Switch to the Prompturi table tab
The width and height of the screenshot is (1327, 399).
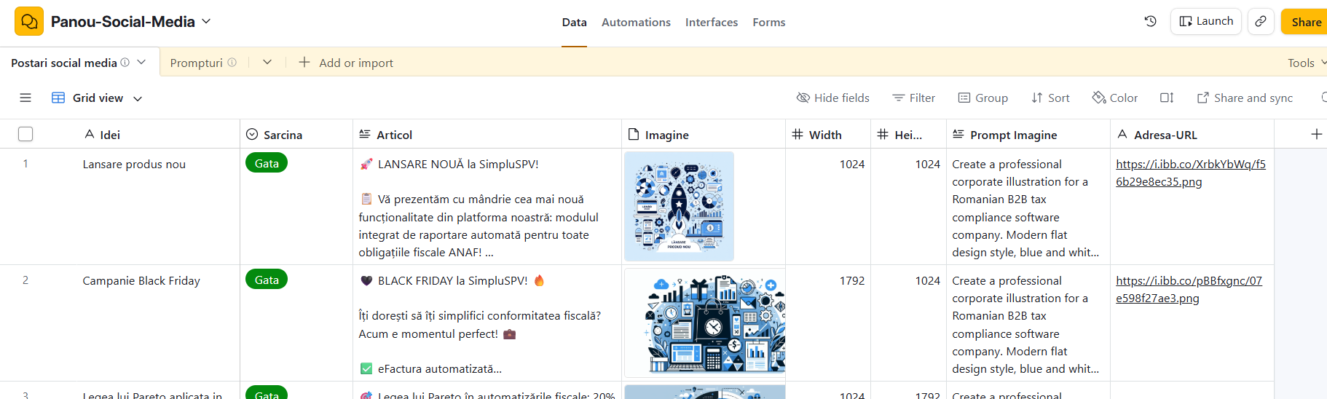click(197, 63)
